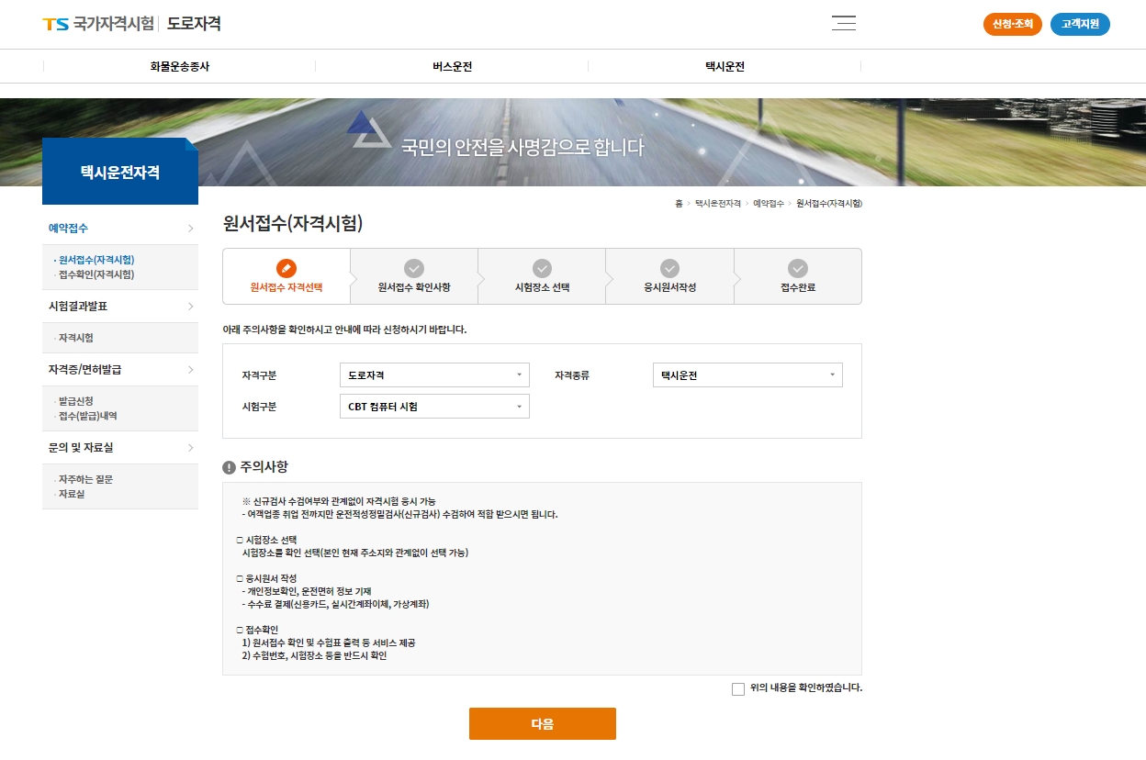Click the 신청·조회 button
Screen dimensions: 1146x760
1012,24
